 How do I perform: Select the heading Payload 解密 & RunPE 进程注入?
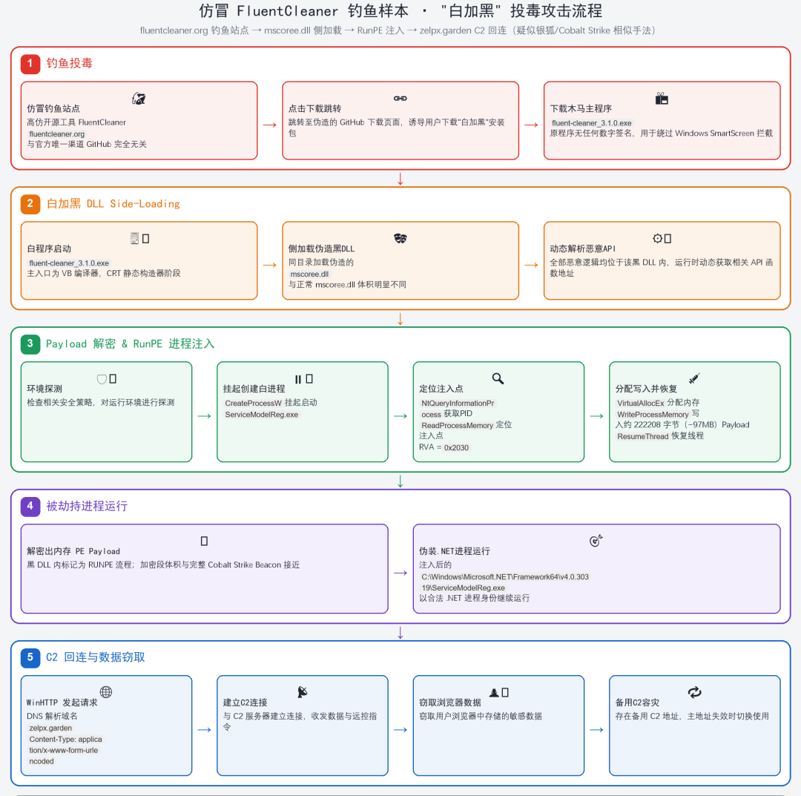(130, 343)
